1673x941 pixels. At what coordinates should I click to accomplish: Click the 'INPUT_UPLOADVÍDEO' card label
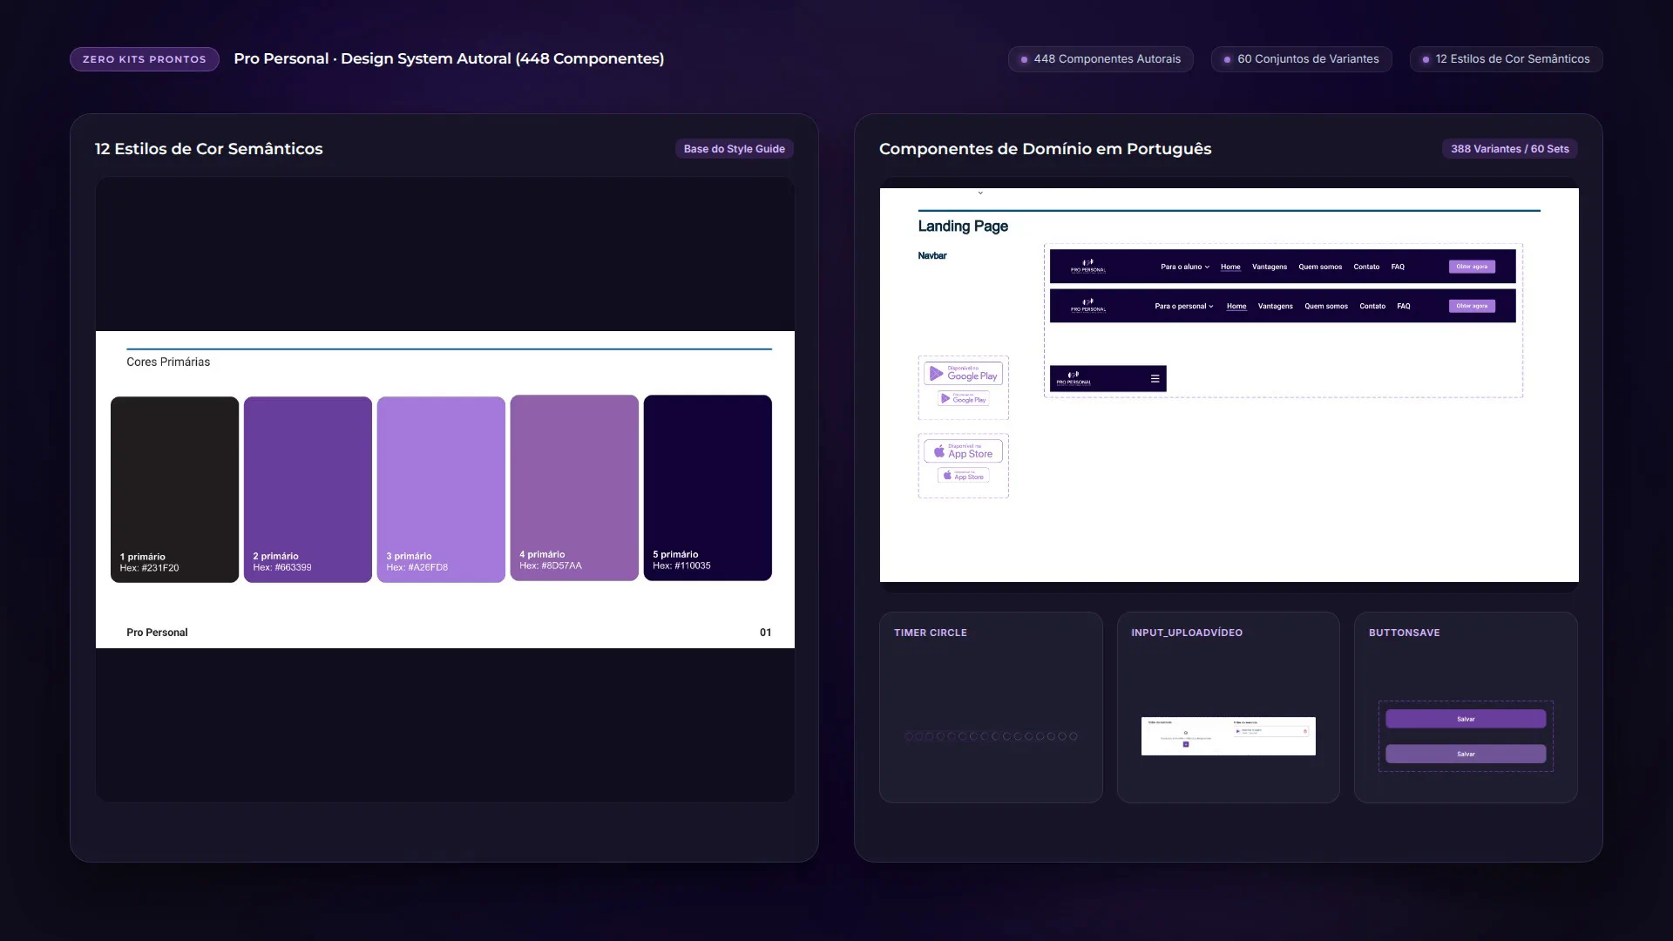(1187, 633)
